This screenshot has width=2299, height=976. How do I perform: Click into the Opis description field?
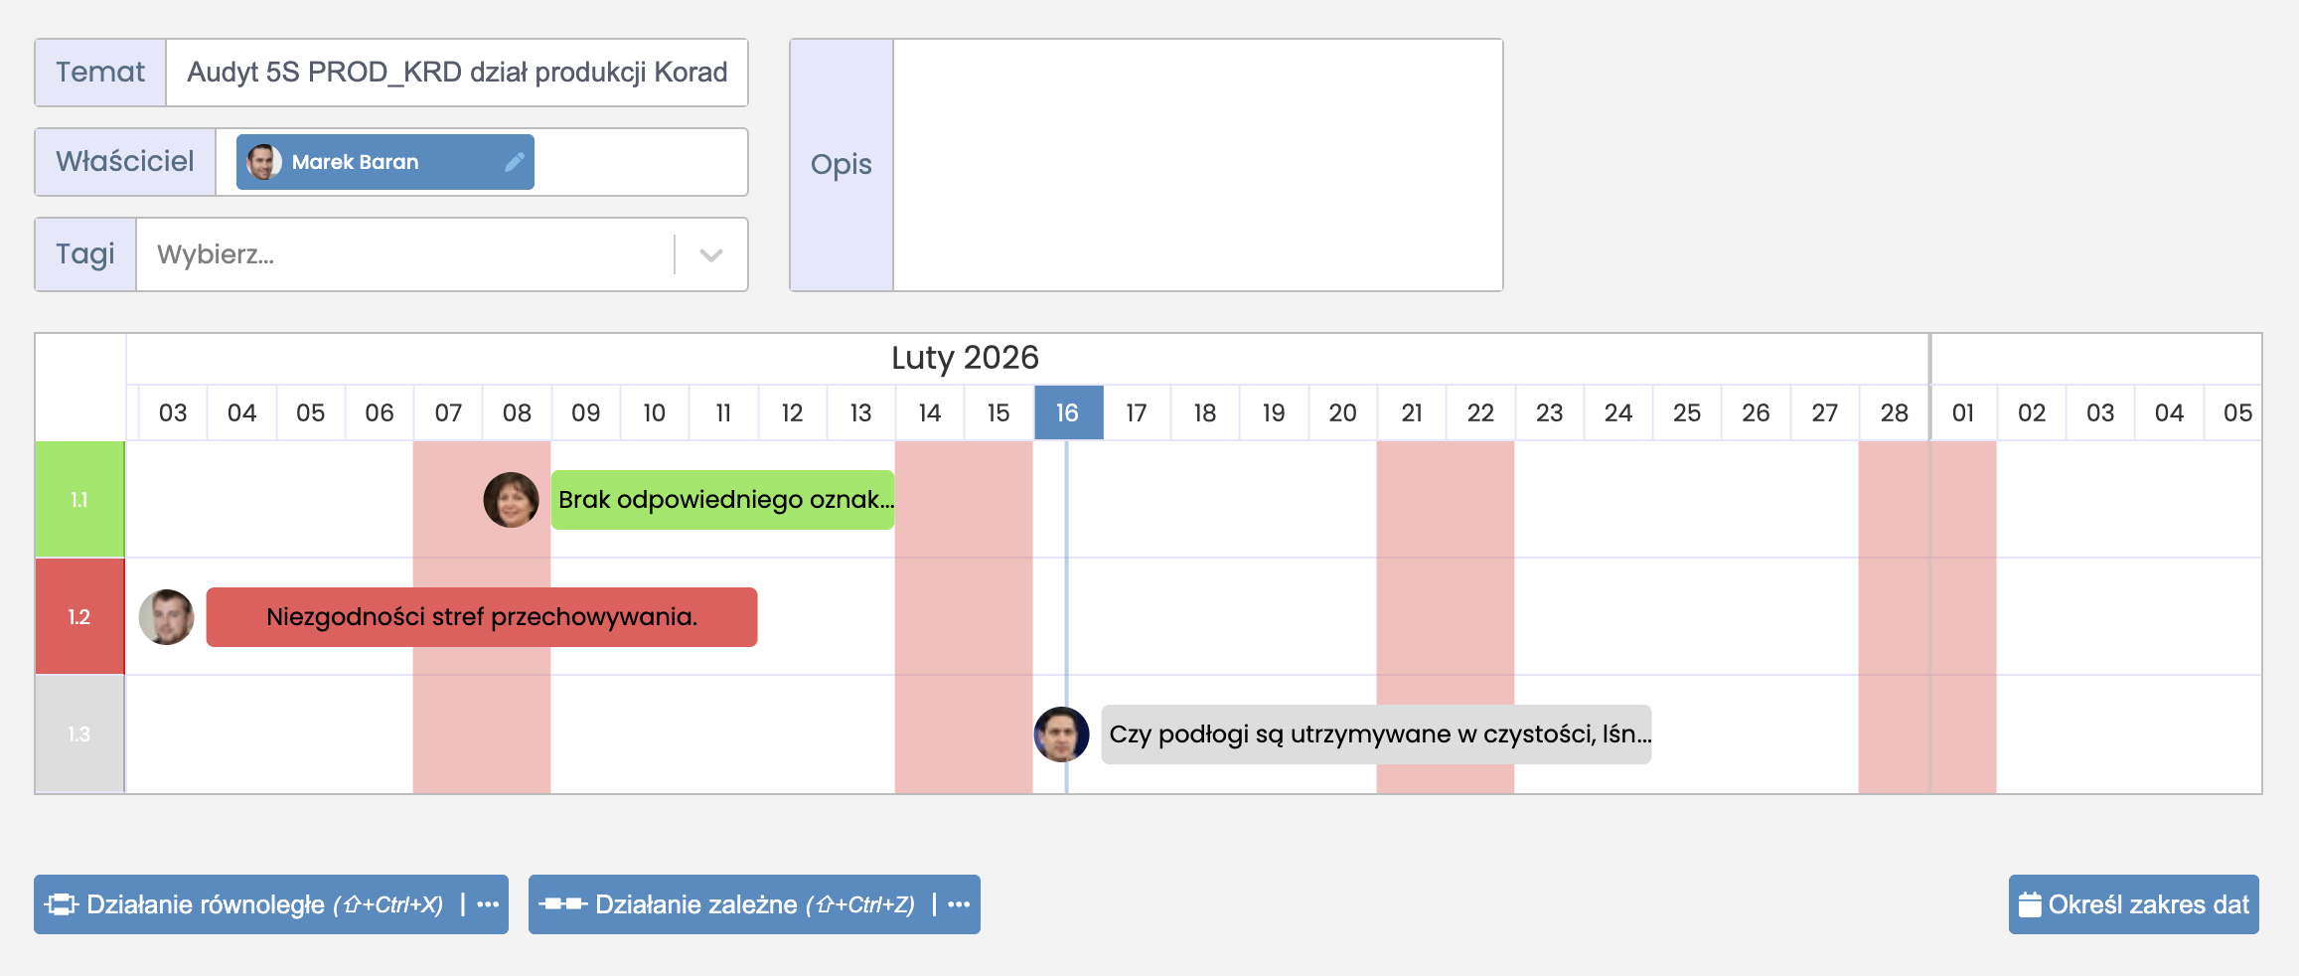(1197, 165)
